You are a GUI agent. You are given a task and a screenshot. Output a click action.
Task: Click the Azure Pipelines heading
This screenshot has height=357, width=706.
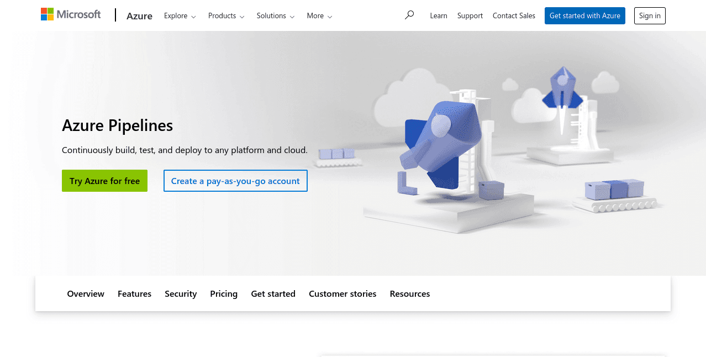[x=117, y=125]
